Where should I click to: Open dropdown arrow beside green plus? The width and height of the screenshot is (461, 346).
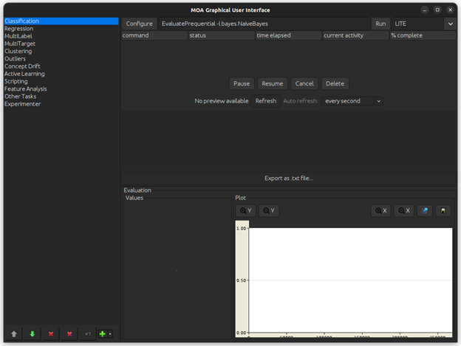(x=111, y=334)
